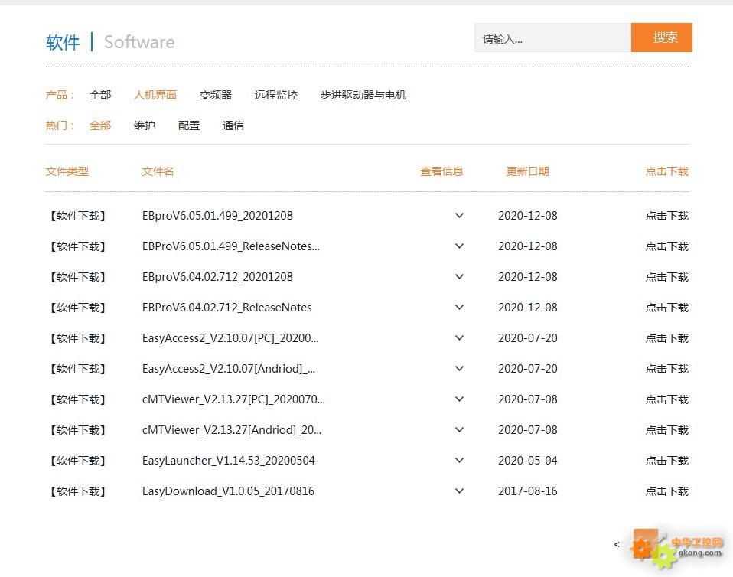The height and width of the screenshot is (577, 733).
Task: Expand info for EasyDownload_V1.0.05_20170816
Action: coord(460,491)
